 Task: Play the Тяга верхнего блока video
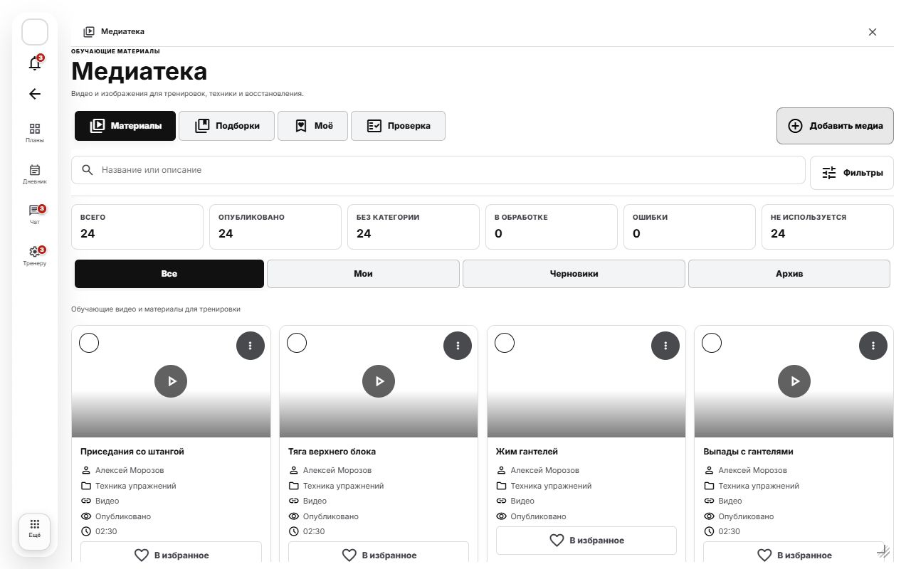[379, 381]
